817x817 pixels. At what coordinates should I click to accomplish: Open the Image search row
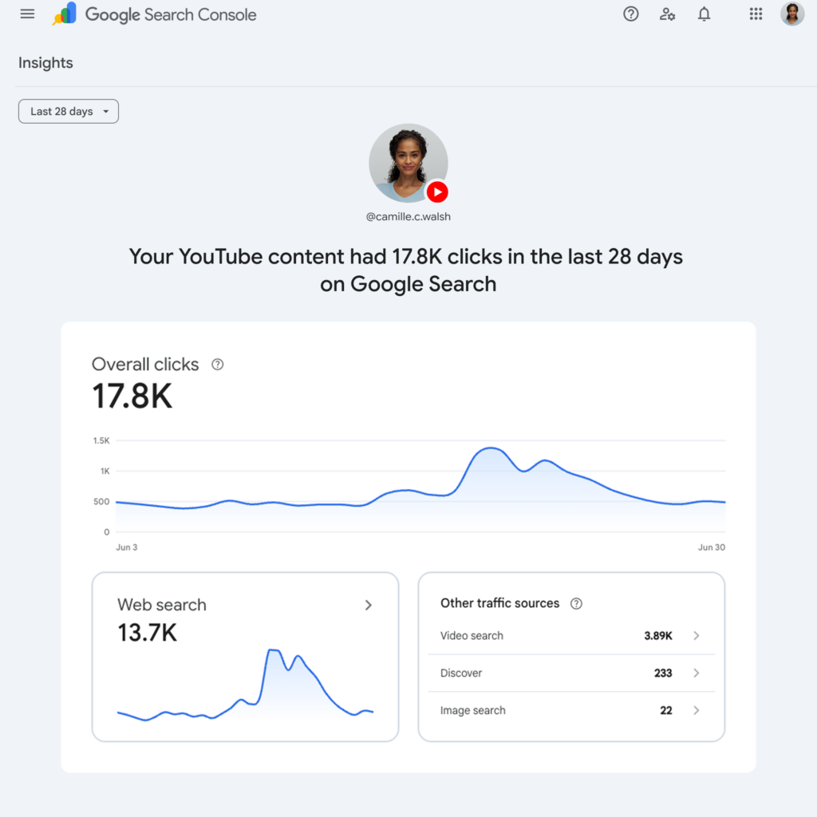571,711
